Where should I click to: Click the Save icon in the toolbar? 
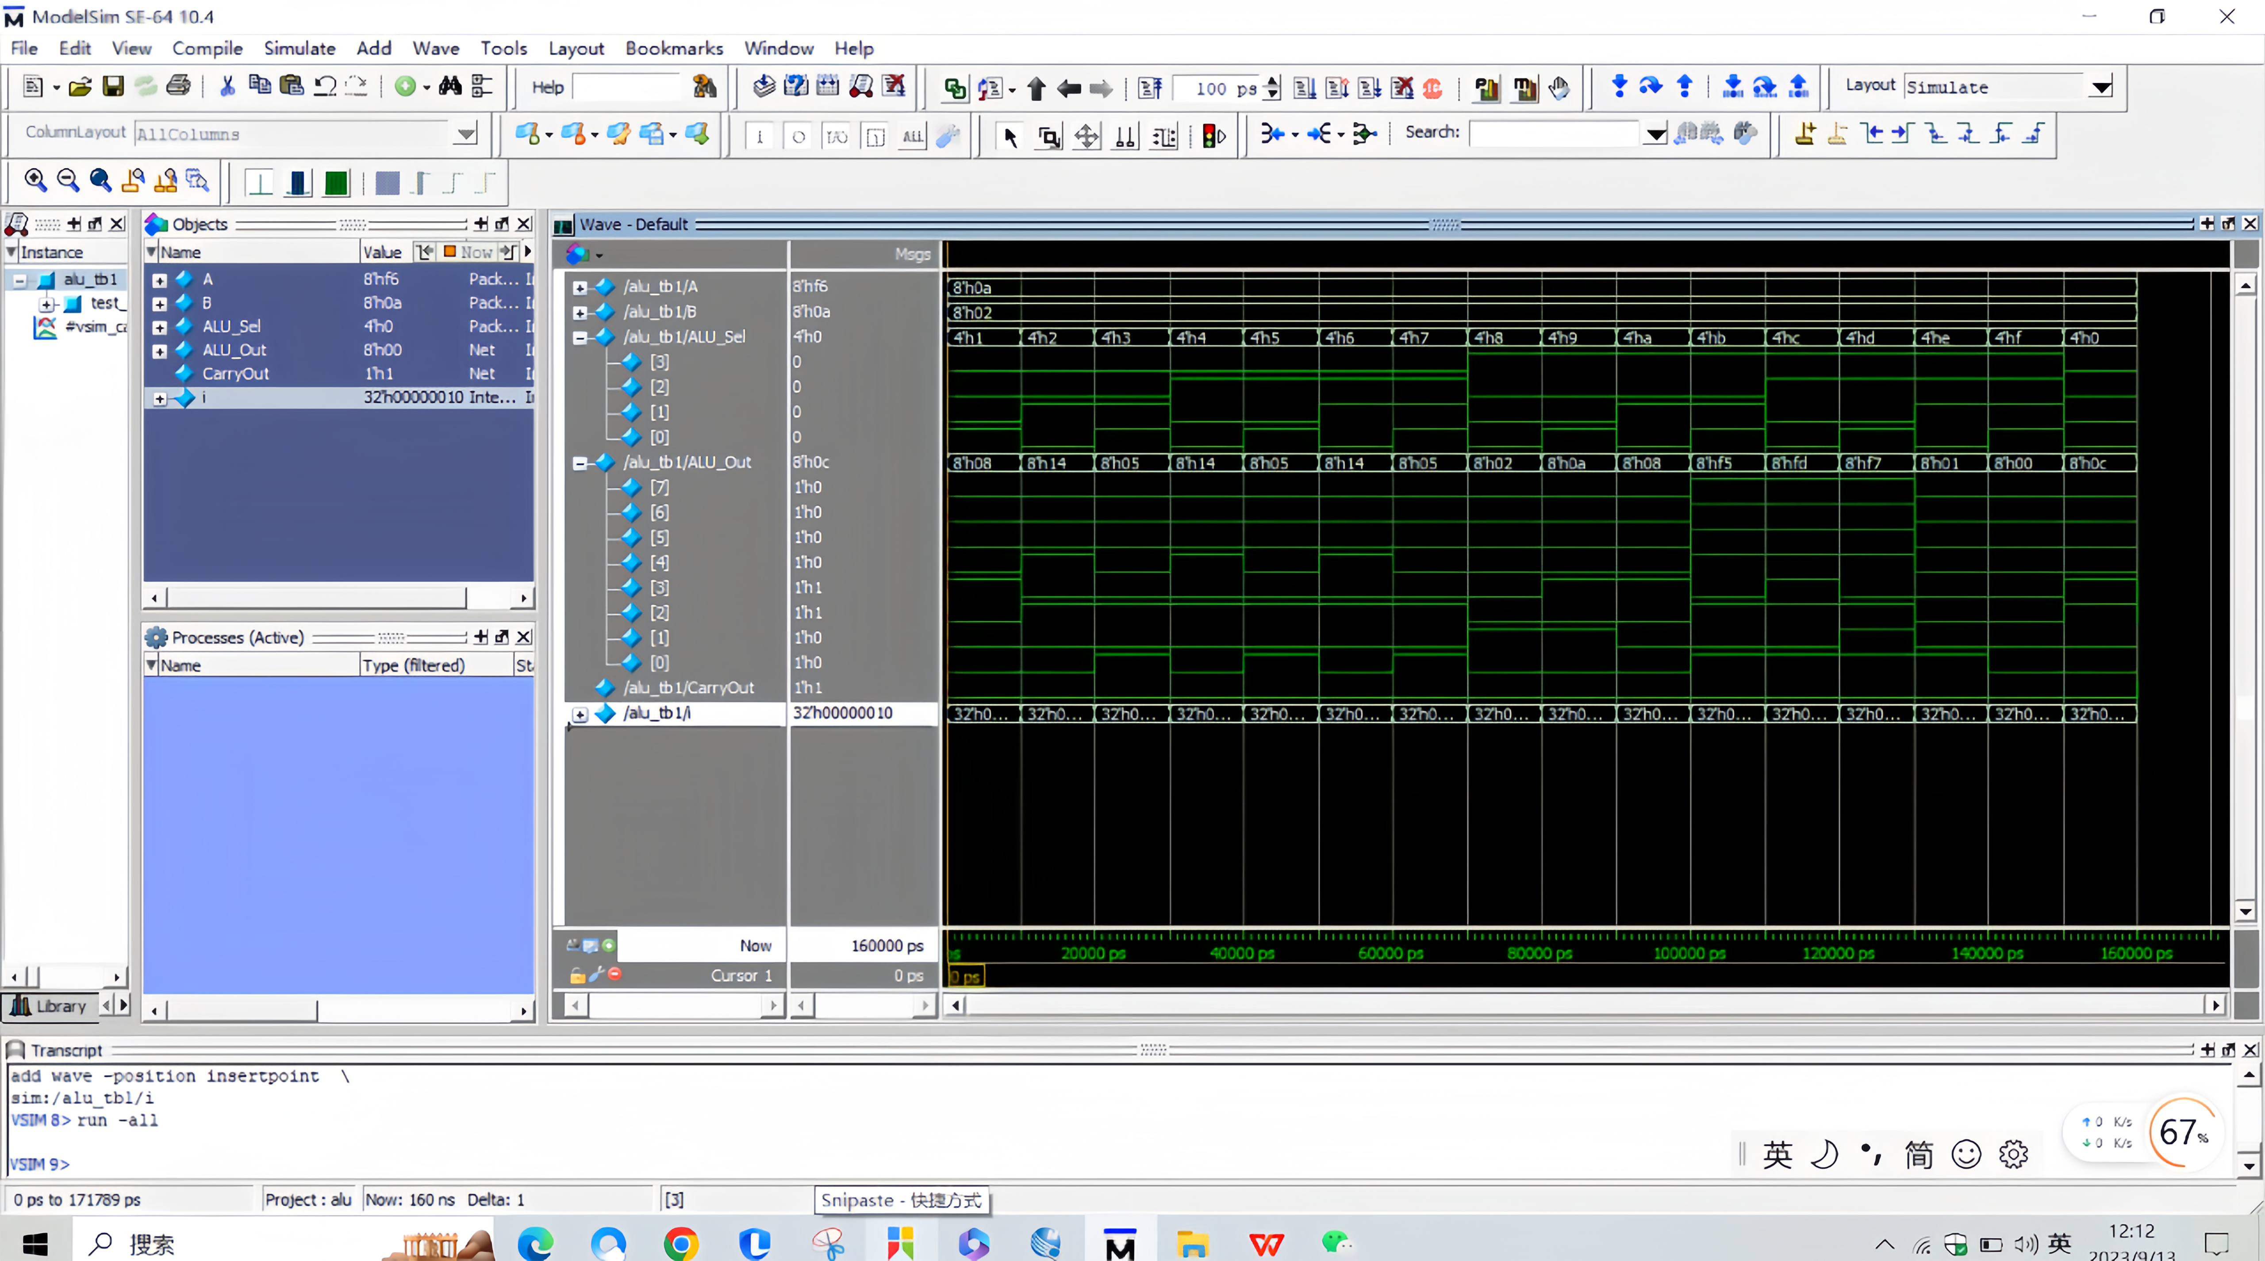coord(113,86)
